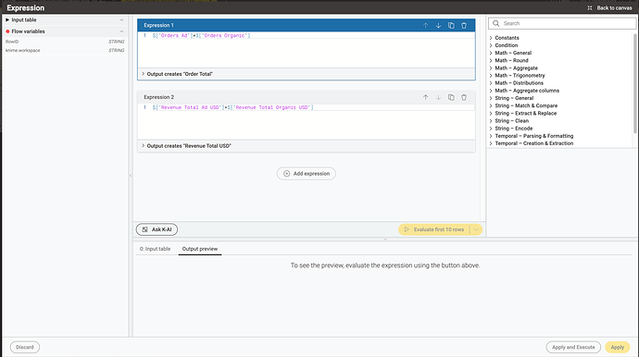Expand Temporal – Creation & Extraction category
Image resolution: width=639 pixels, height=357 pixels.
(x=491, y=143)
